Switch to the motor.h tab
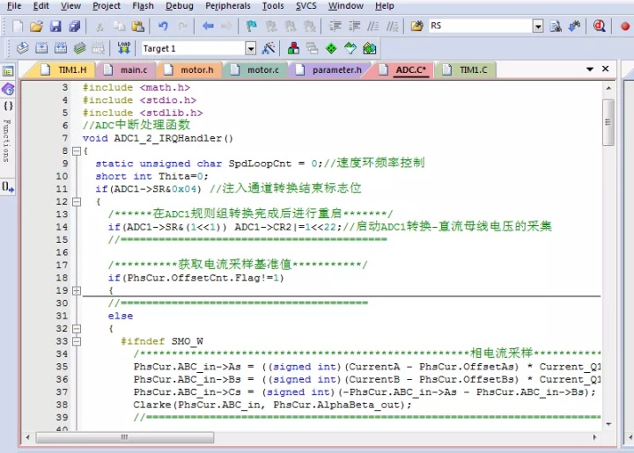This screenshot has width=634, height=453. 191,69
